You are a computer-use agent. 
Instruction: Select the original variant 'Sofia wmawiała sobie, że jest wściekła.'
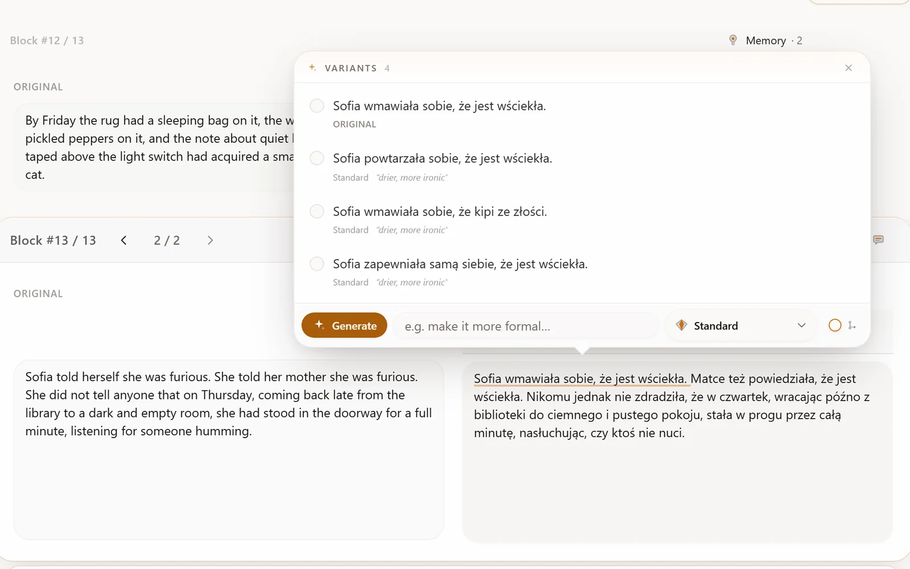pos(317,106)
